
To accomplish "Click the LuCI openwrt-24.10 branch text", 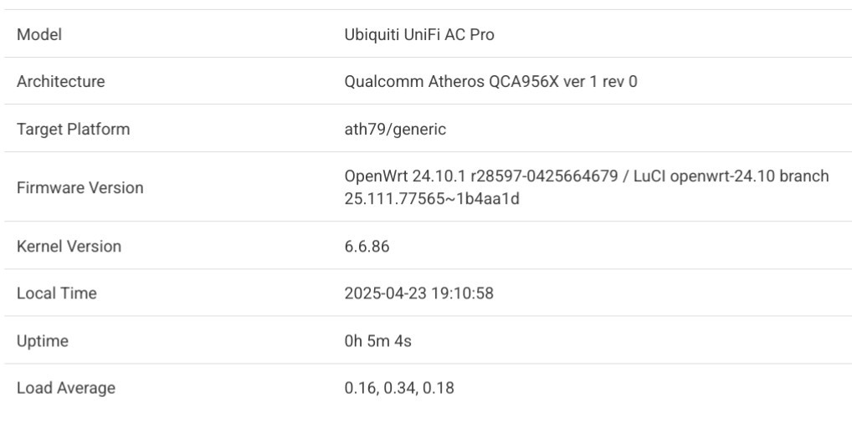I will 731,176.
